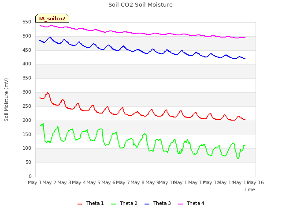Click the Time axis label
This screenshot has height=212, width=282.
click(x=249, y=189)
